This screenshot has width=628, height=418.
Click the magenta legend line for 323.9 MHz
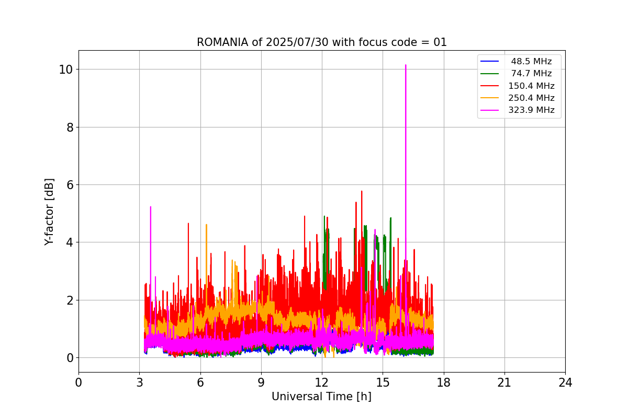click(x=490, y=110)
